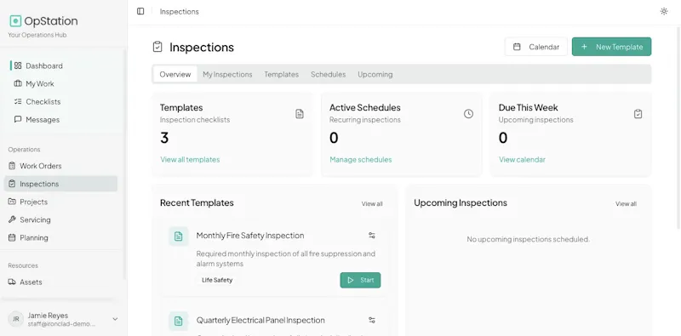Click View all in Recent Templates

pyautogui.click(x=372, y=203)
